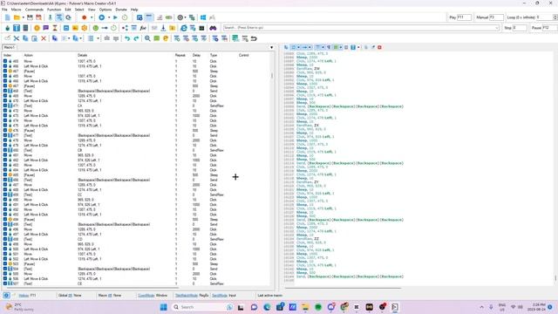Open the Options menu

(105, 10)
